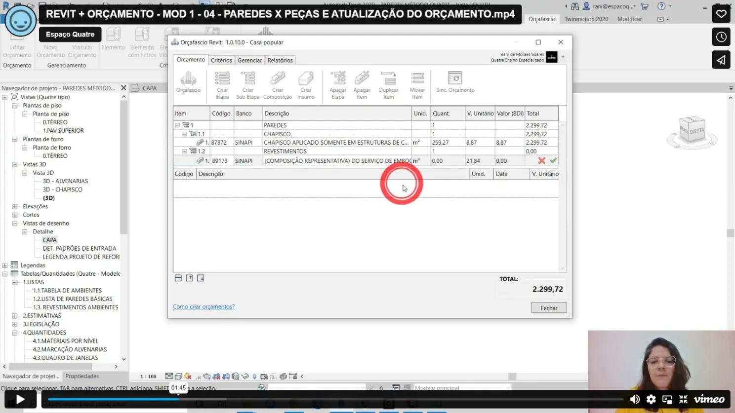Viewport: 735px width, 413px height.
Task: Switch to the Propriedades panel tab
Action: [x=82, y=376]
